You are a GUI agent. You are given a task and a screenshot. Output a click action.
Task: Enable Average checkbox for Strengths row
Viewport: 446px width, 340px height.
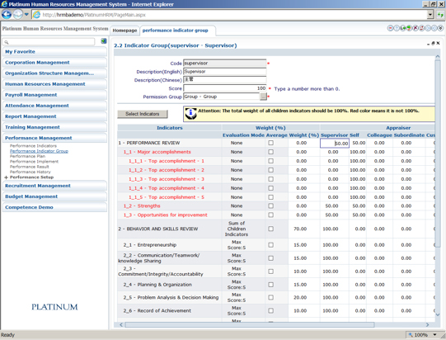(270, 205)
